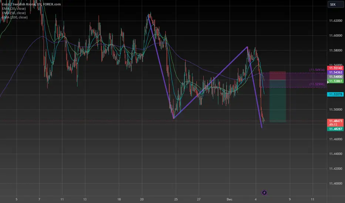This screenshot has width=345, height=203.
Task: Click the 18 date on time axis
Action: click(119, 199)
